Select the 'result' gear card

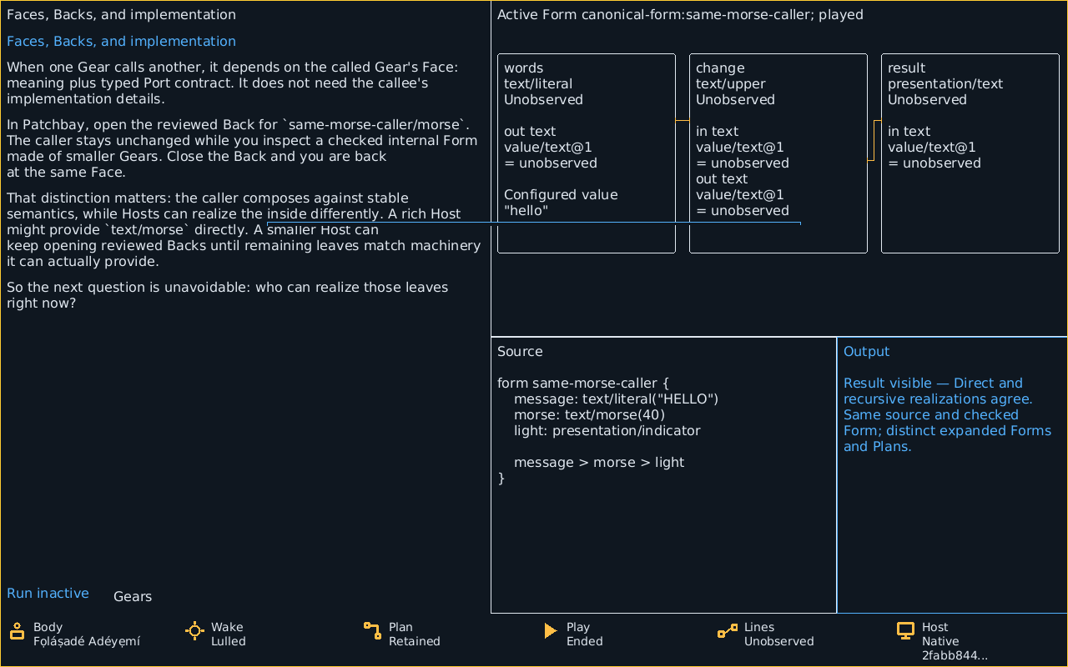[970, 153]
